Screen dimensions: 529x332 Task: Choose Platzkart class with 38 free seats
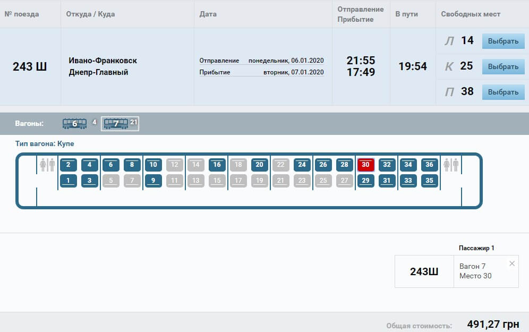pos(502,92)
